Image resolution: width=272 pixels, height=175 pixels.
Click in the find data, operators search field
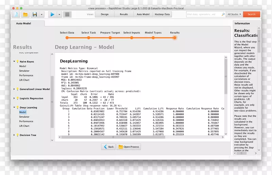[203, 15]
